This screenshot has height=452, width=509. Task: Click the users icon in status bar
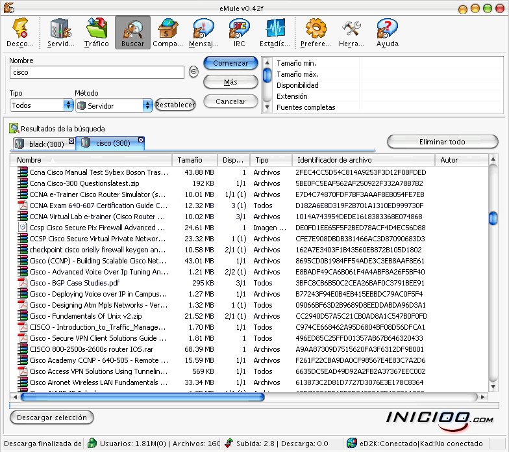[92, 443]
